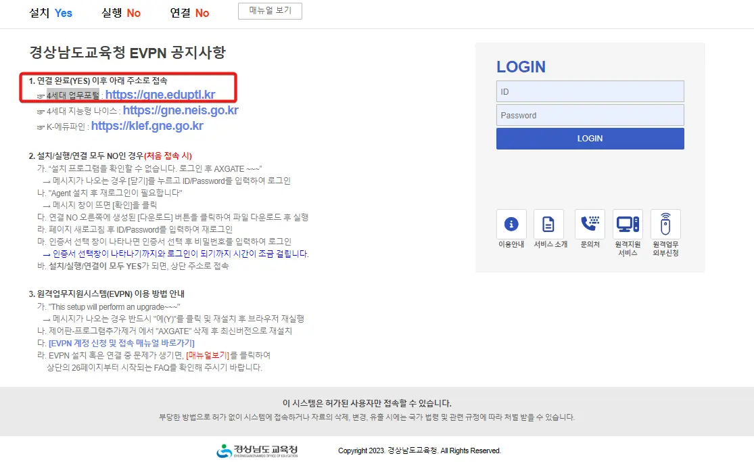754x462 pixels.
Task: Click the desktop PC icon for remote support
Action: 628,224
